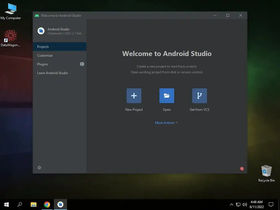Click the network tray icon
This screenshot has height=210, width=280.
[238, 205]
